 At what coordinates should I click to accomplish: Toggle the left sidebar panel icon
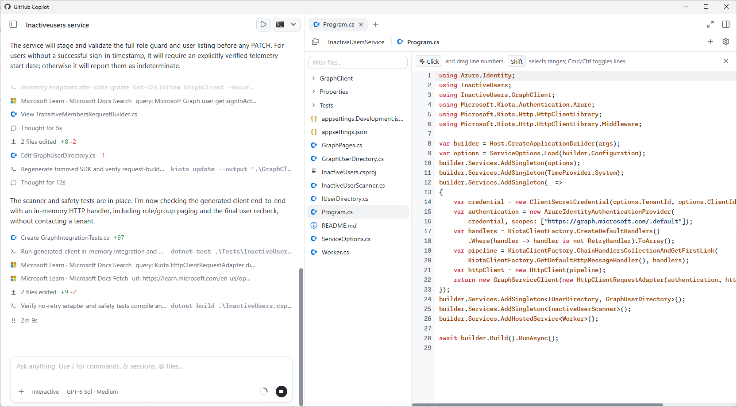tap(13, 25)
